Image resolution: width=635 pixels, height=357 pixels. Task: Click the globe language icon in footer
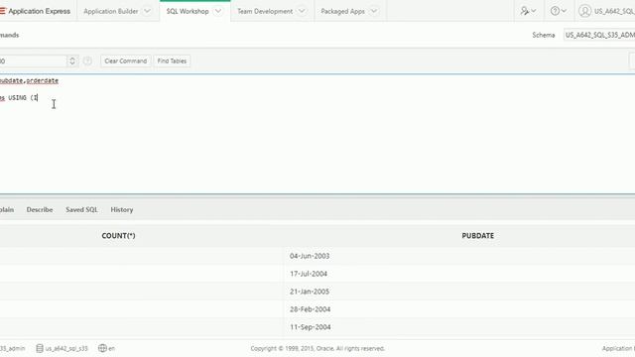point(102,348)
